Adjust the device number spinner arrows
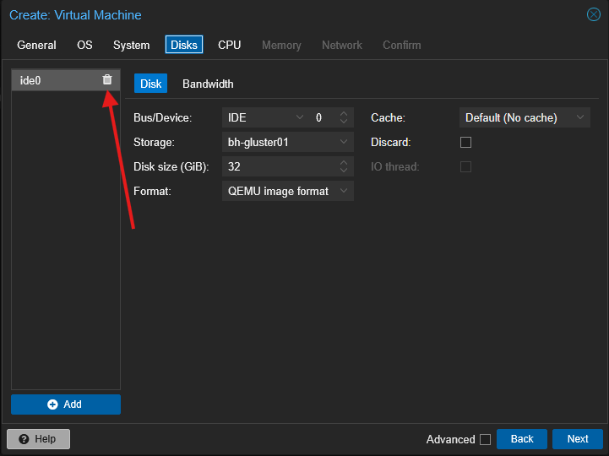 [x=344, y=117]
